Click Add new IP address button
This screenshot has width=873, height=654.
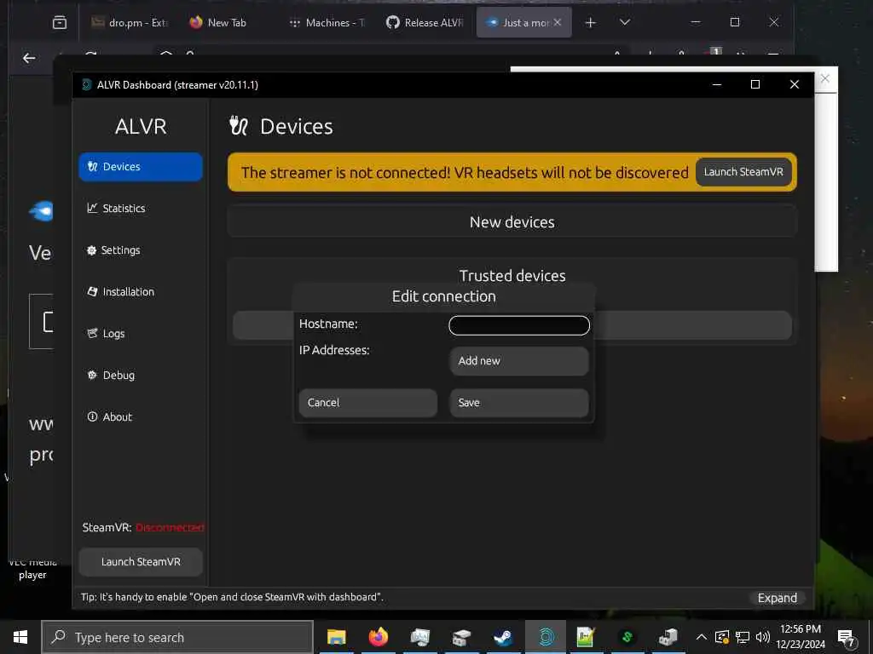519,361
